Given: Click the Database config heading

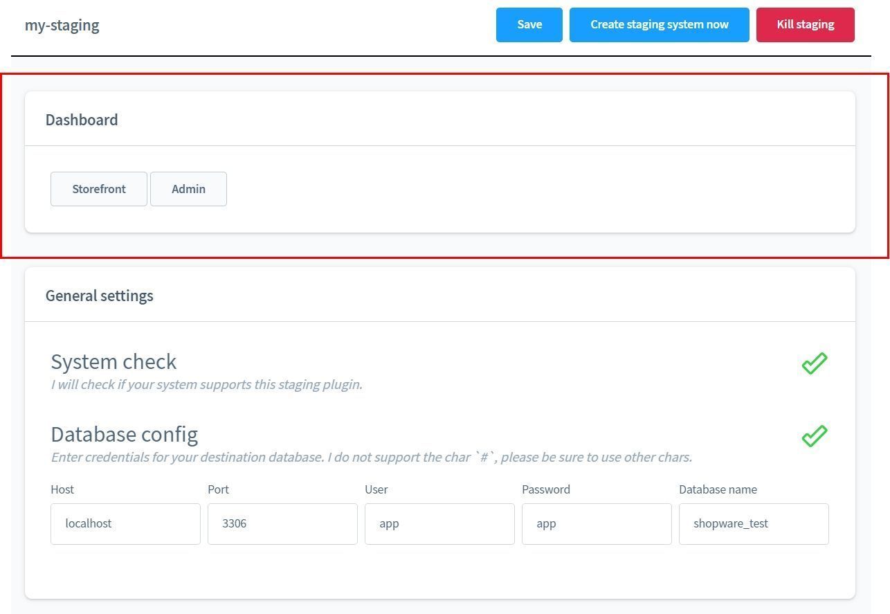Looking at the screenshot, I should (x=125, y=434).
